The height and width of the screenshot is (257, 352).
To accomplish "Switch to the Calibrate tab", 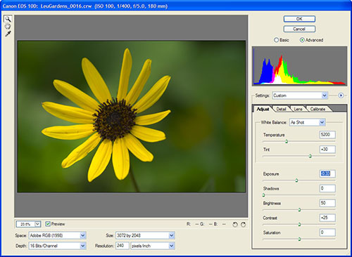I will [x=318, y=109].
